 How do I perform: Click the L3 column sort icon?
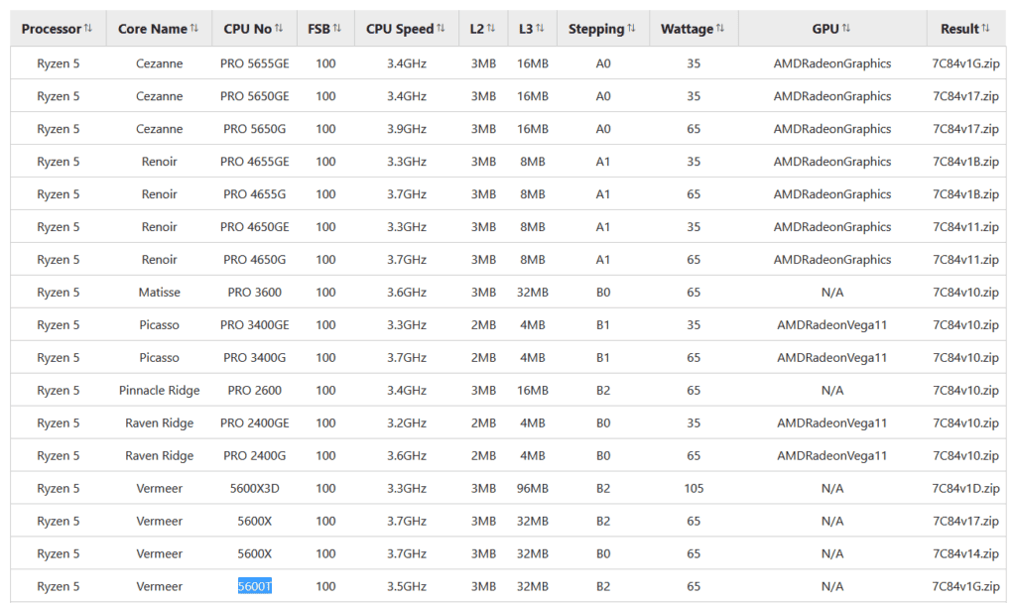point(540,29)
